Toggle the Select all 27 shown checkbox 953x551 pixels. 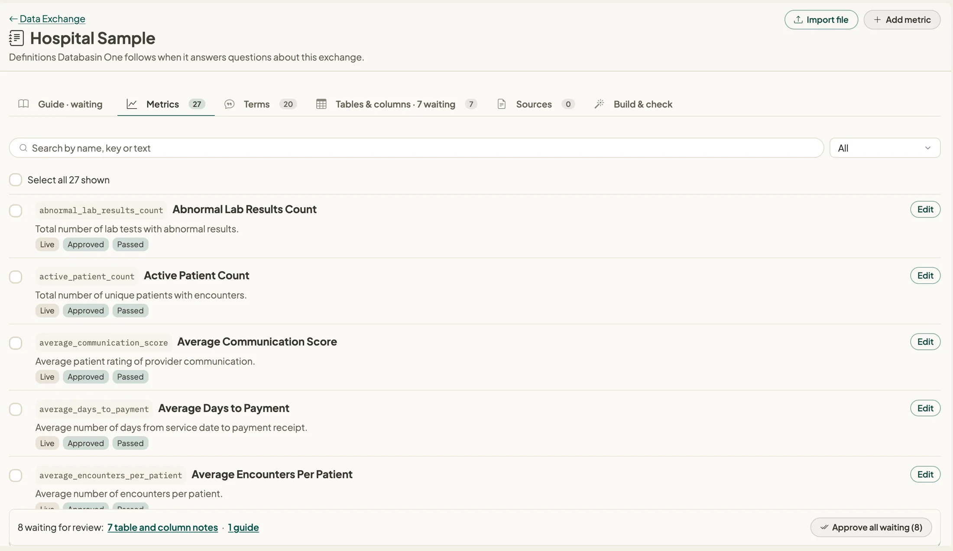[x=16, y=180]
